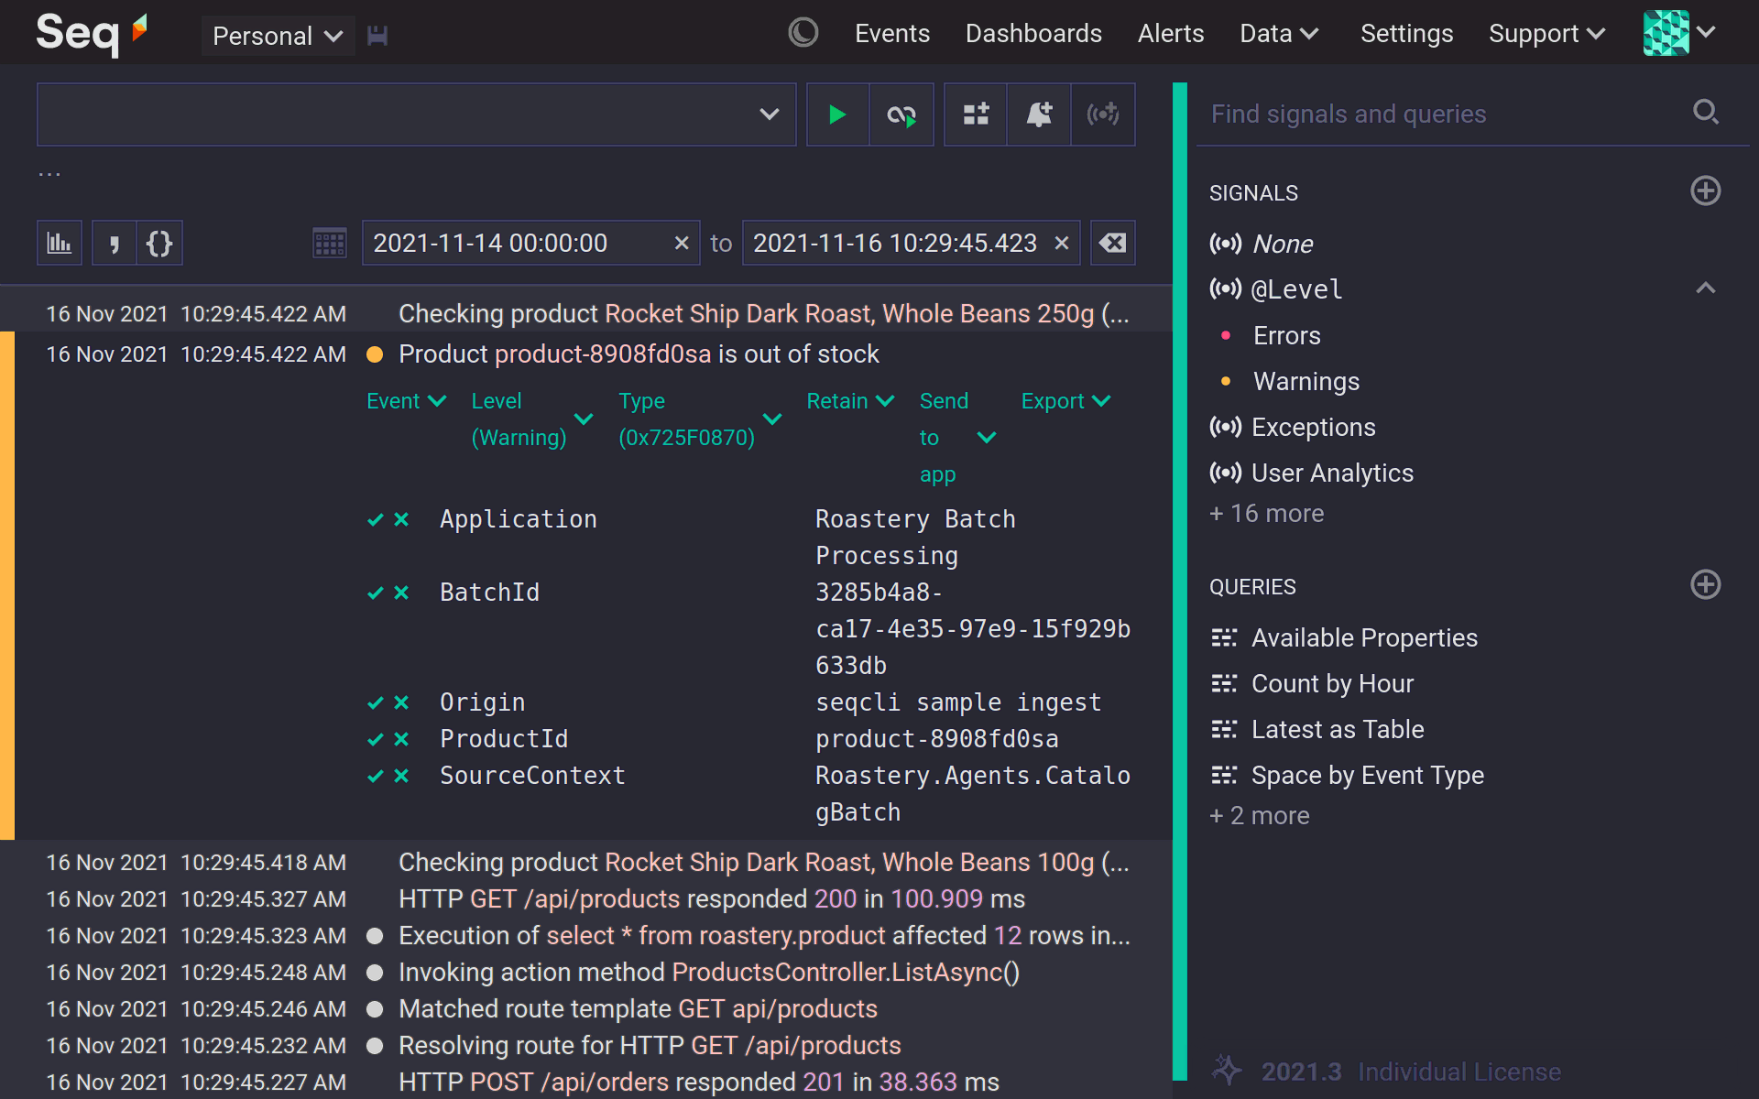Select the Exceptions signal
This screenshot has width=1759, height=1099.
[1314, 428]
